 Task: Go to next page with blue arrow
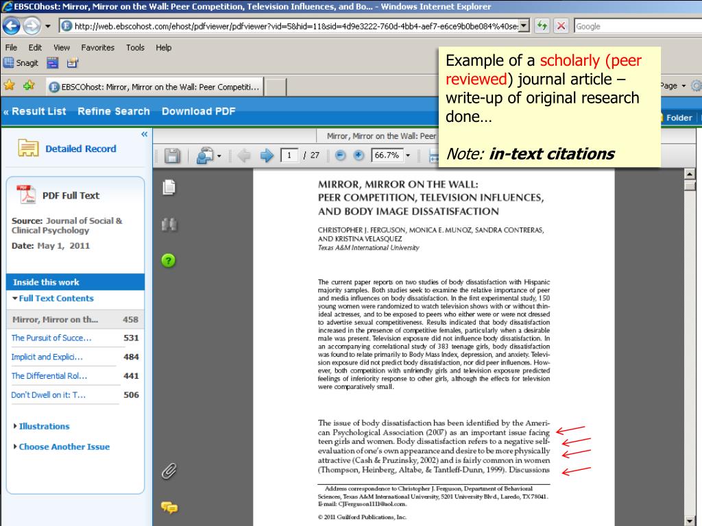[267, 155]
